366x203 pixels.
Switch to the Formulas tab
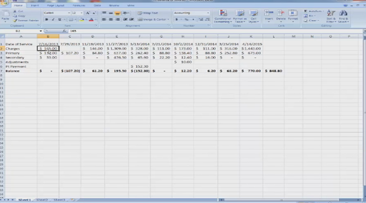(x=79, y=5)
